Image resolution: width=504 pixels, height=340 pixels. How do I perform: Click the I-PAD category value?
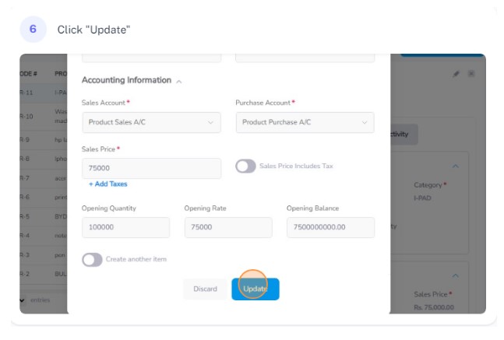[423, 198]
